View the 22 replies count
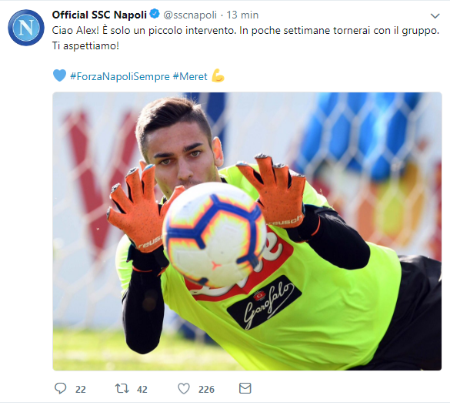Screen dimensions: 450x409 click(x=80, y=390)
